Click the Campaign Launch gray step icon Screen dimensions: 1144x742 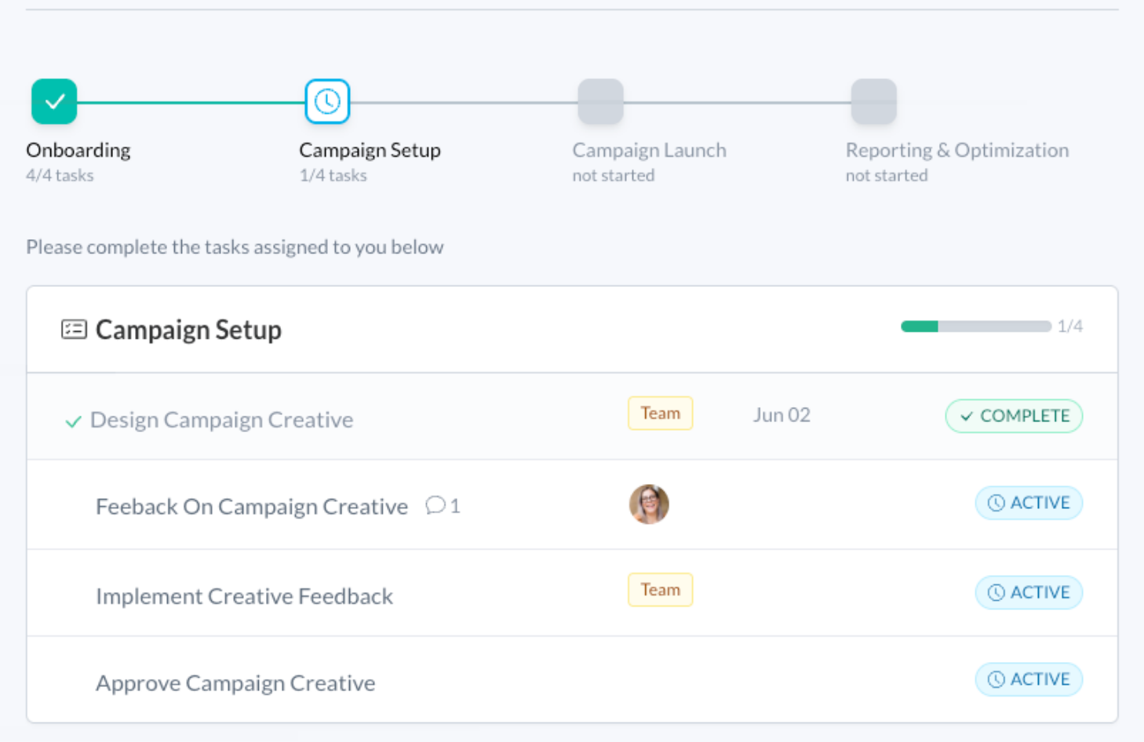pos(600,101)
